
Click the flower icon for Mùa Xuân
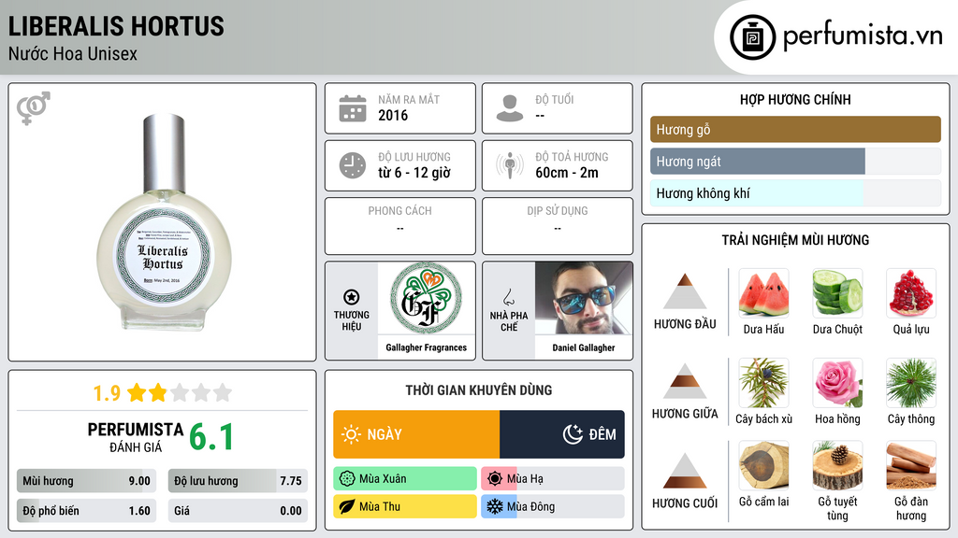[x=347, y=478]
